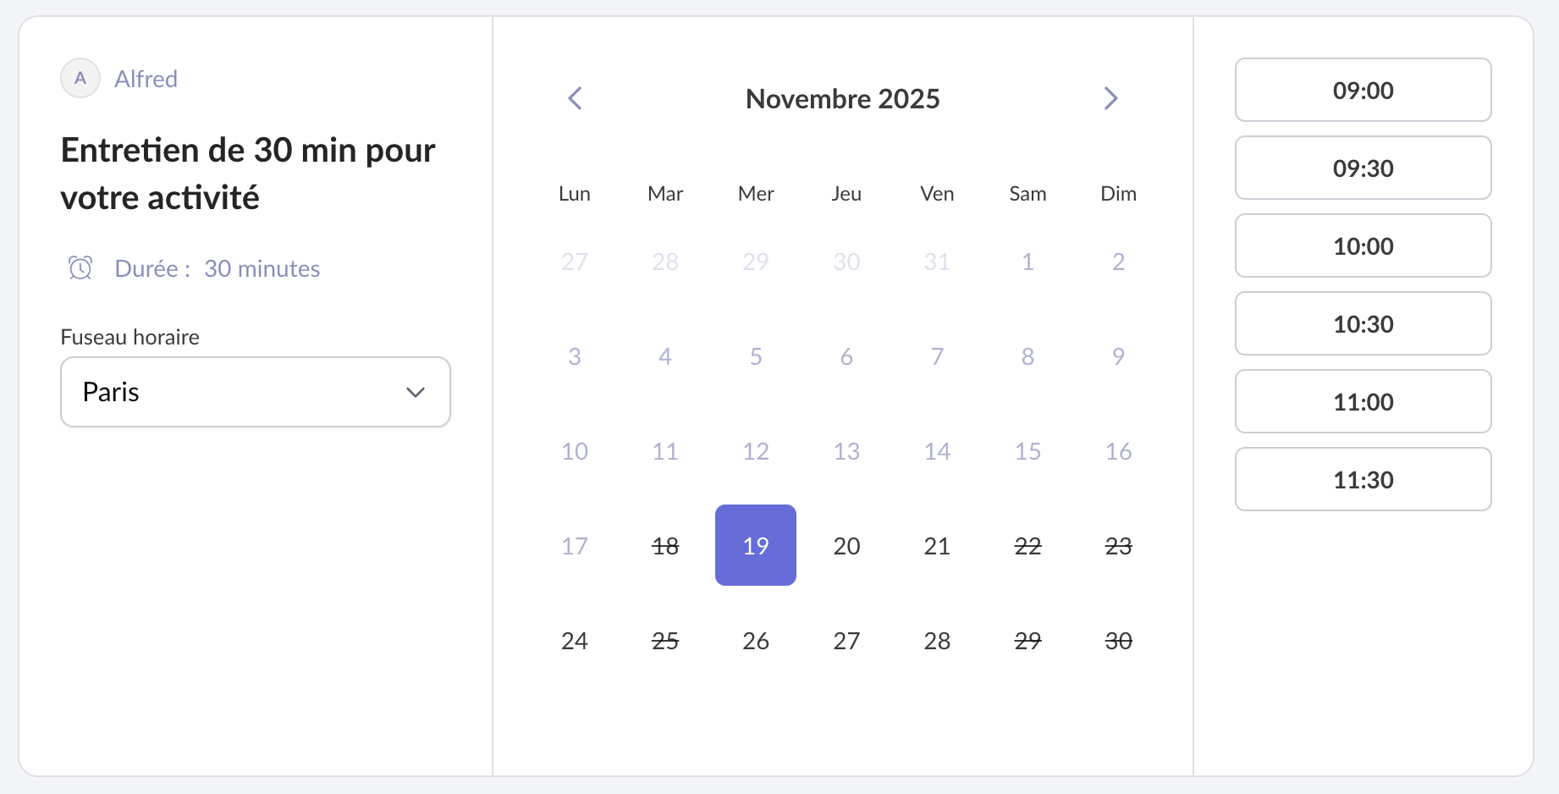This screenshot has width=1559, height=794.
Task: Pick November 26 on the calendar
Action: (756, 641)
